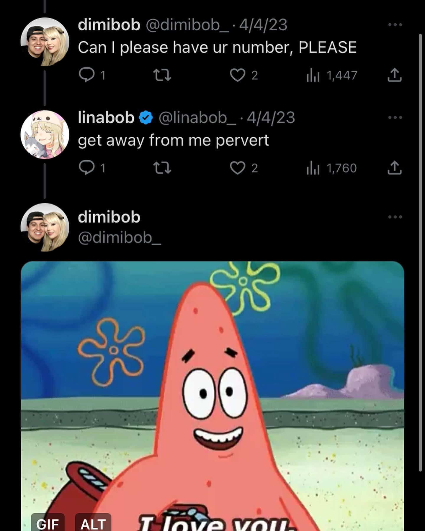Click the GIF badge on Patrick image
The width and height of the screenshot is (425, 531).
48,523
